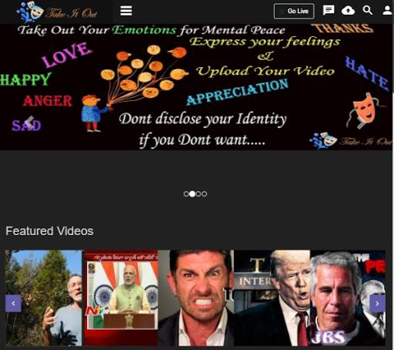This screenshot has height=350, width=394.
Task: Open the chat messages icon
Action: 329,11
